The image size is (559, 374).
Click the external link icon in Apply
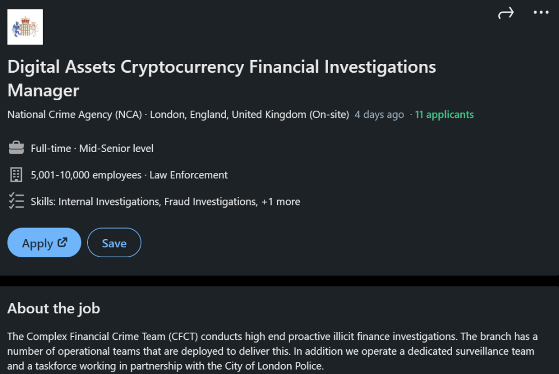(62, 242)
